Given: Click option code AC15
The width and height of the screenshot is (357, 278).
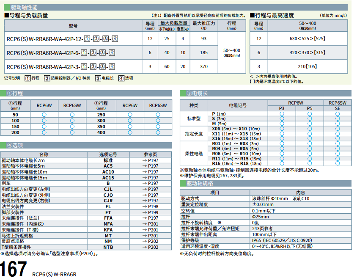Looking at the screenshot, I should tap(108, 178).
